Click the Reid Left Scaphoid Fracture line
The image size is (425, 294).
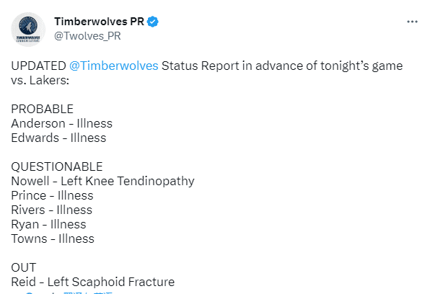(93, 282)
